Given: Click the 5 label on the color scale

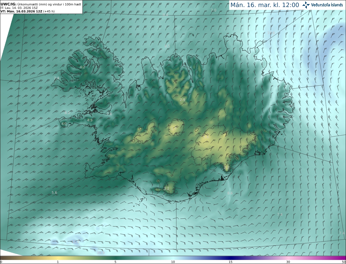Looking at the screenshot, I should tap(115, 262).
